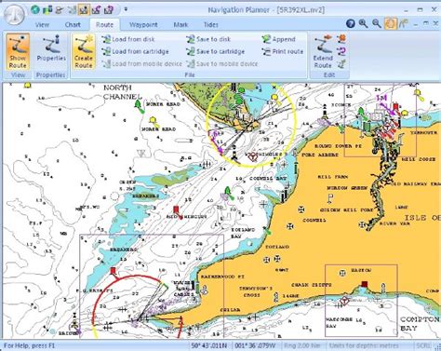The image size is (441, 351).
Task: Click Load from cartridge
Action: (136, 51)
